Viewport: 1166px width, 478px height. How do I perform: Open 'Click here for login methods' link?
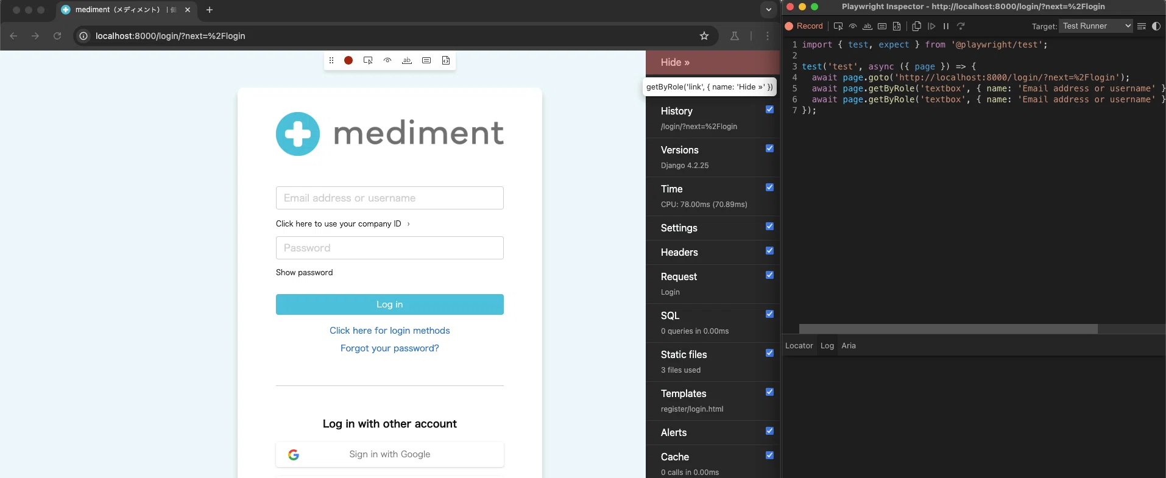tap(390, 331)
